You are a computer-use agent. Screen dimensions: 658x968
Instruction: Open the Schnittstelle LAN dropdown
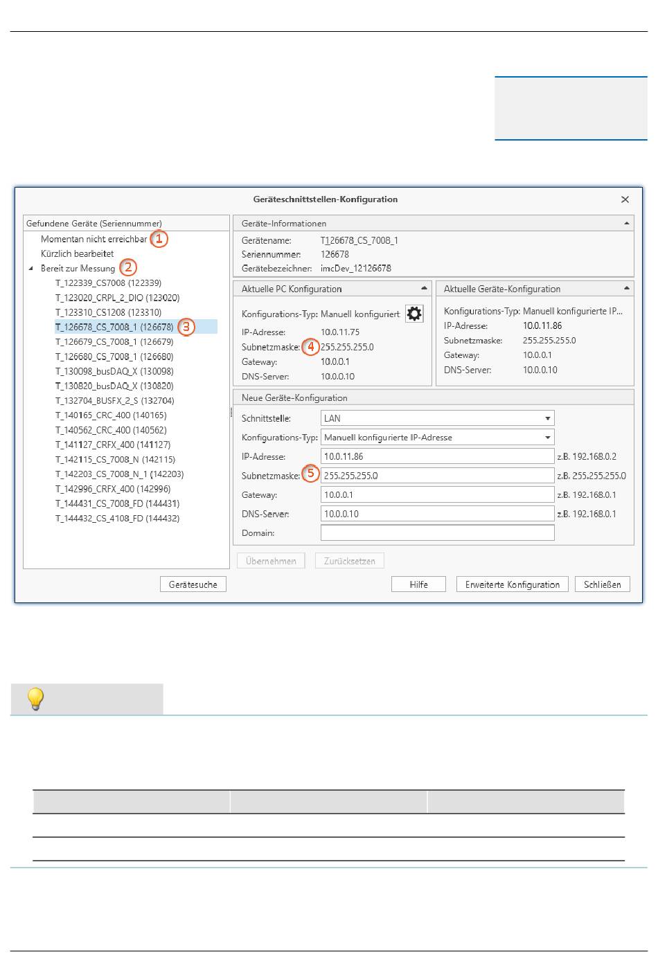point(547,418)
